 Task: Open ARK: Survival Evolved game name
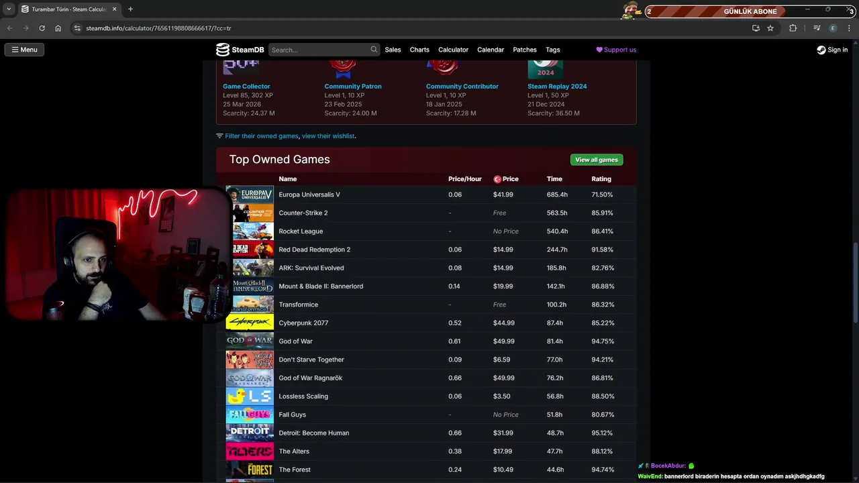pyautogui.click(x=311, y=268)
